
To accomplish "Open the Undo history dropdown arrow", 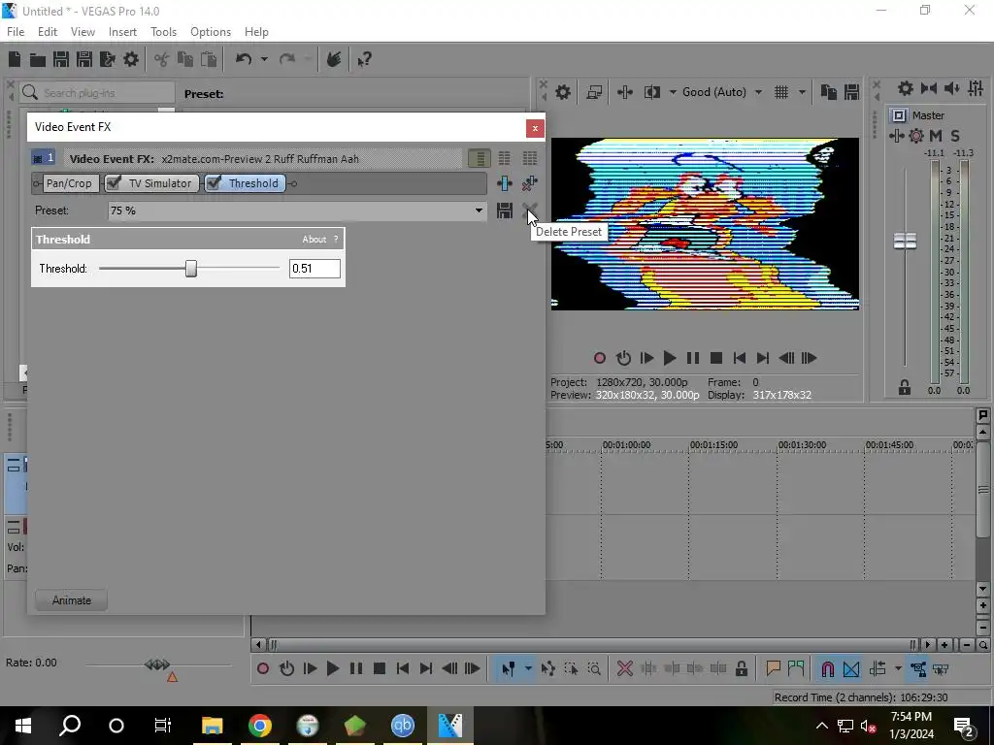I will [x=264, y=59].
